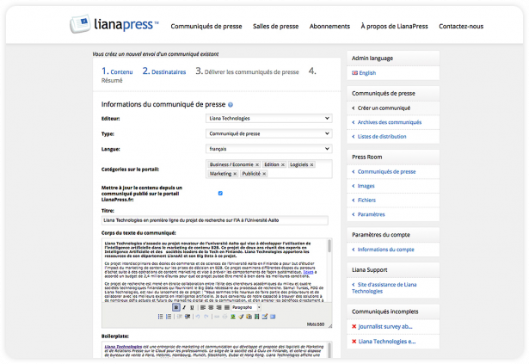Click the Titre input field

point(214,220)
